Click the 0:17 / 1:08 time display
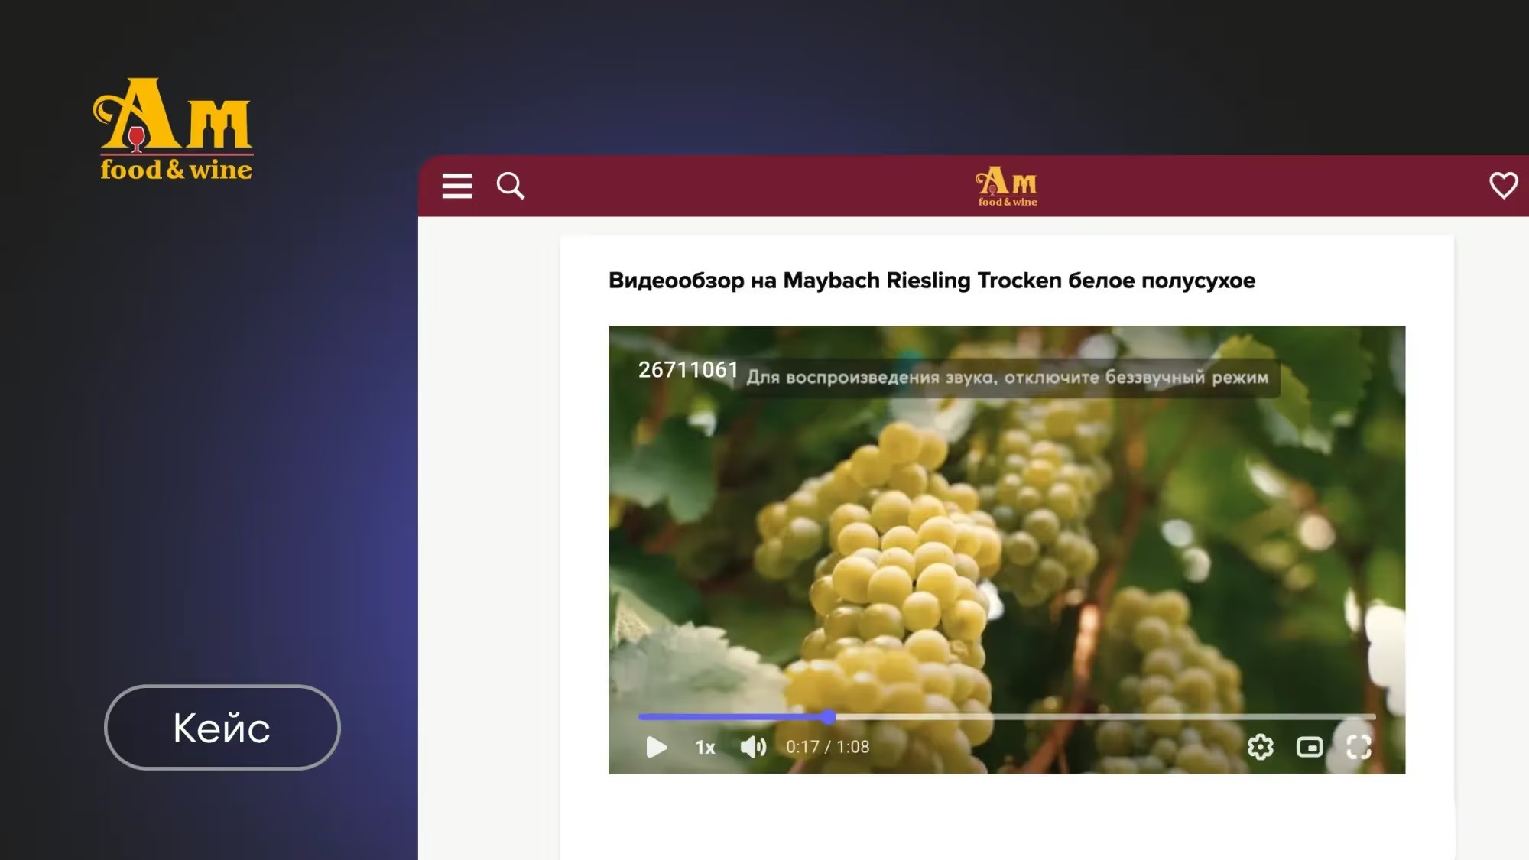 coord(827,747)
